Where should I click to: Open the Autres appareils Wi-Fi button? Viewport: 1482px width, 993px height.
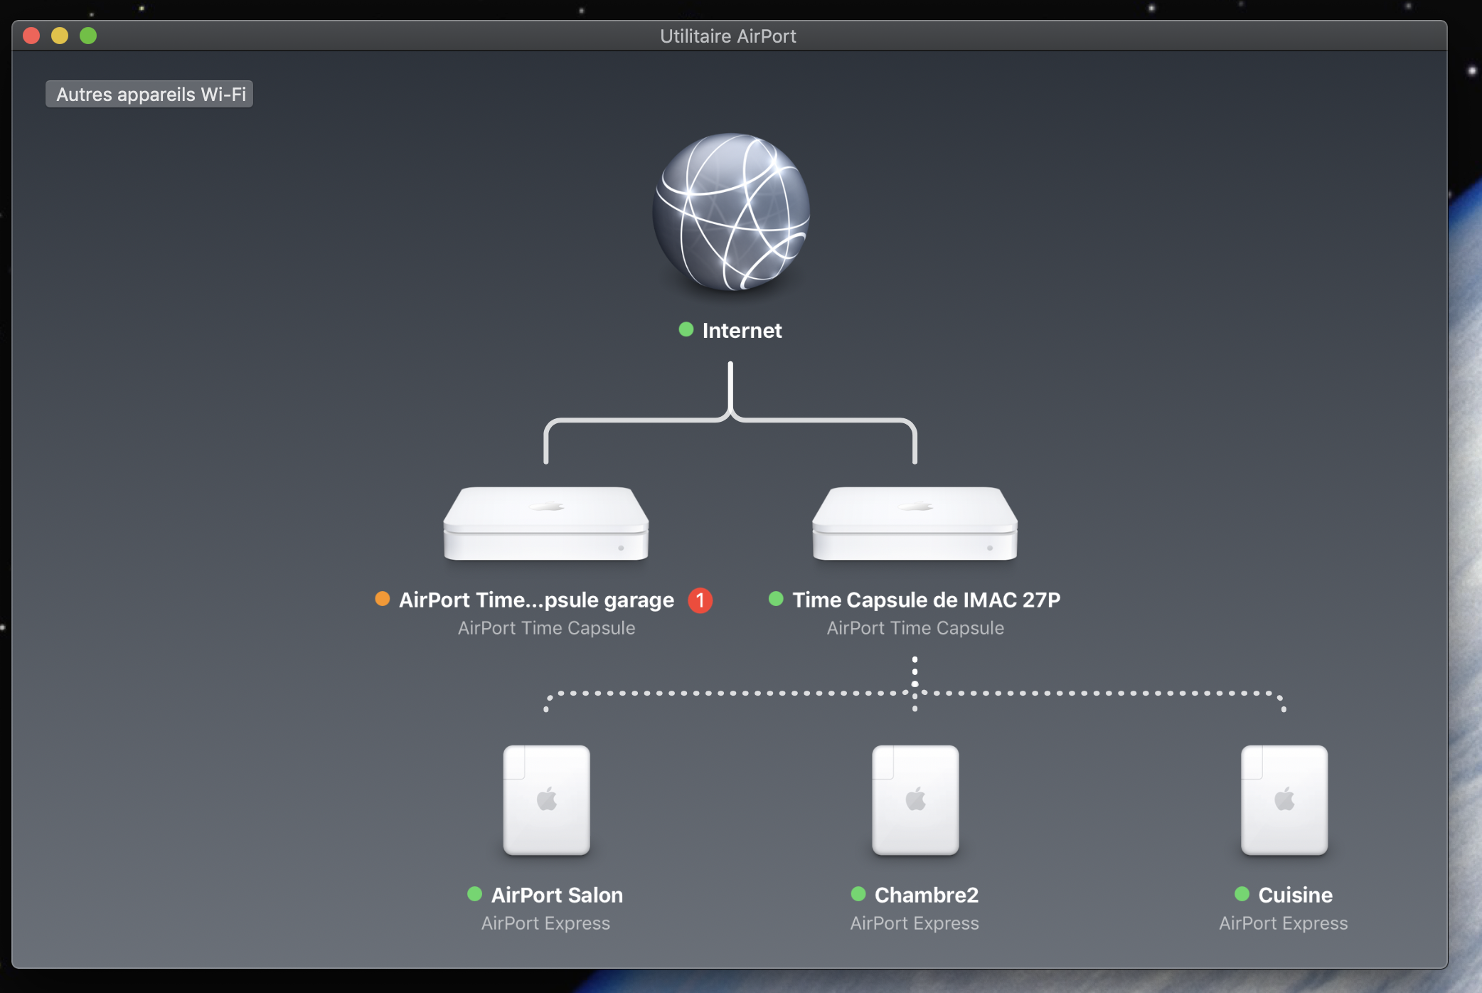click(149, 94)
